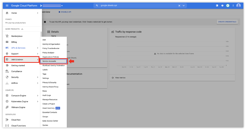Open the user account avatar

click(x=238, y=6)
